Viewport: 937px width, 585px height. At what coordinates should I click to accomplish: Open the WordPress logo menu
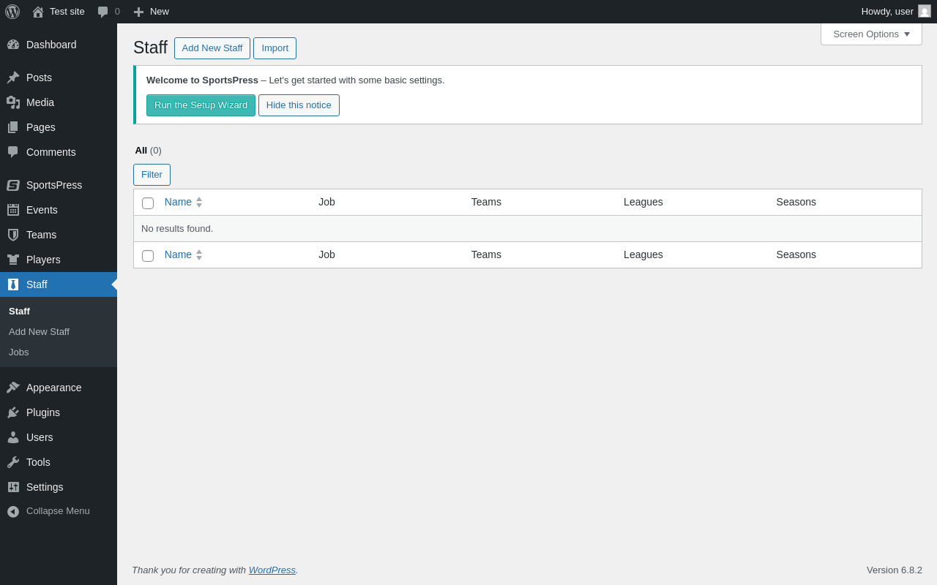tap(12, 12)
